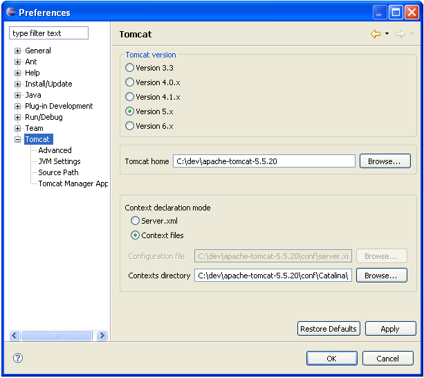This screenshot has width=424, height=378.
Task: Collapse the Tomcat tree node
Action: coord(17,140)
